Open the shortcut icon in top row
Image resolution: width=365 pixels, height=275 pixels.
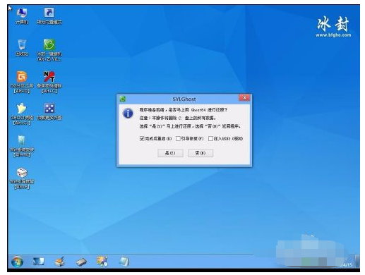click(x=49, y=16)
